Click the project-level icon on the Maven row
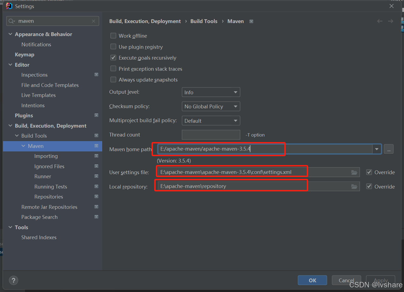 [x=96, y=146]
